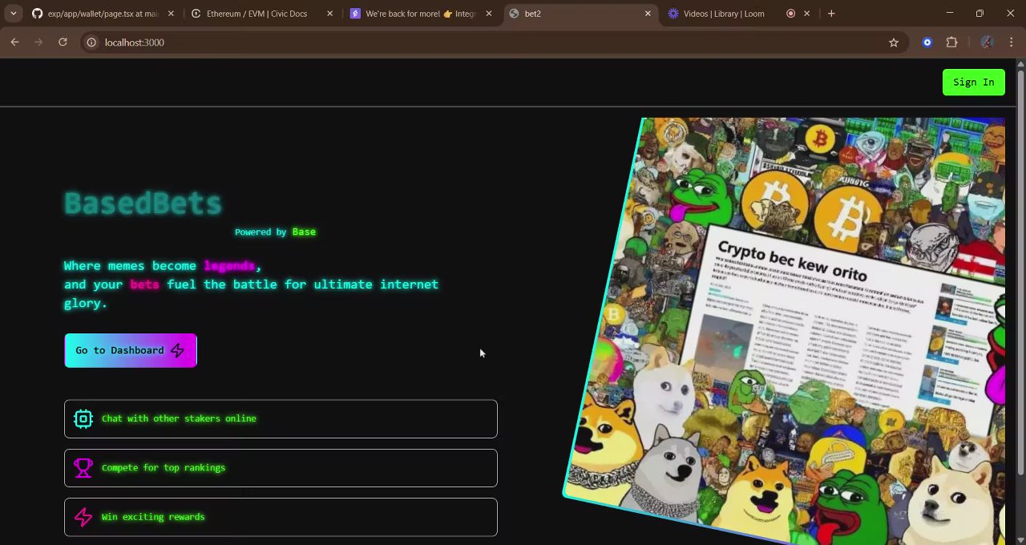
Task: Close the recording indicator tab
Action: pos(807,14)
